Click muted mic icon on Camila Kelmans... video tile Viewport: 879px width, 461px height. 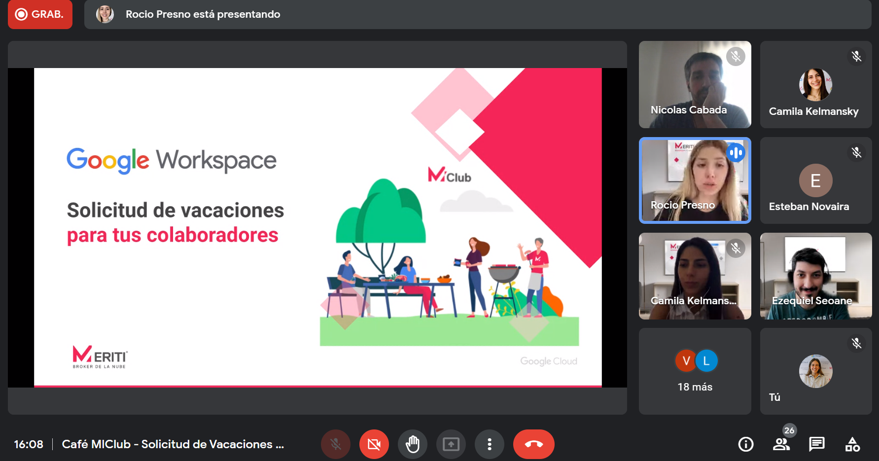coord(736,248)
